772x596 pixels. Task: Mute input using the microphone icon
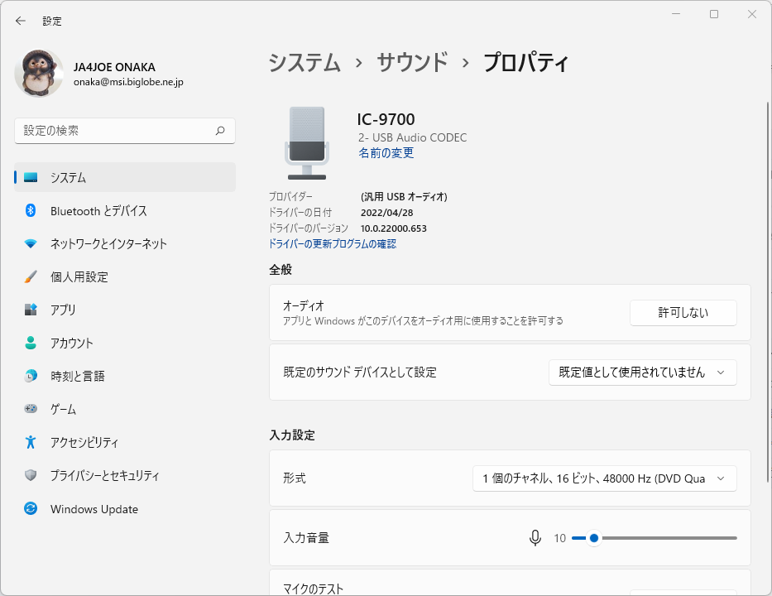tap(535, 538)
